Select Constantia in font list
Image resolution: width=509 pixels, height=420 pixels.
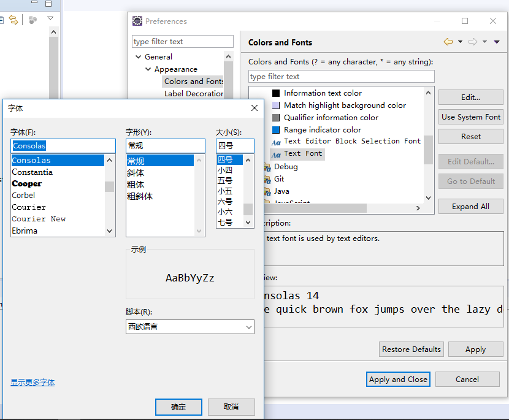32,172
